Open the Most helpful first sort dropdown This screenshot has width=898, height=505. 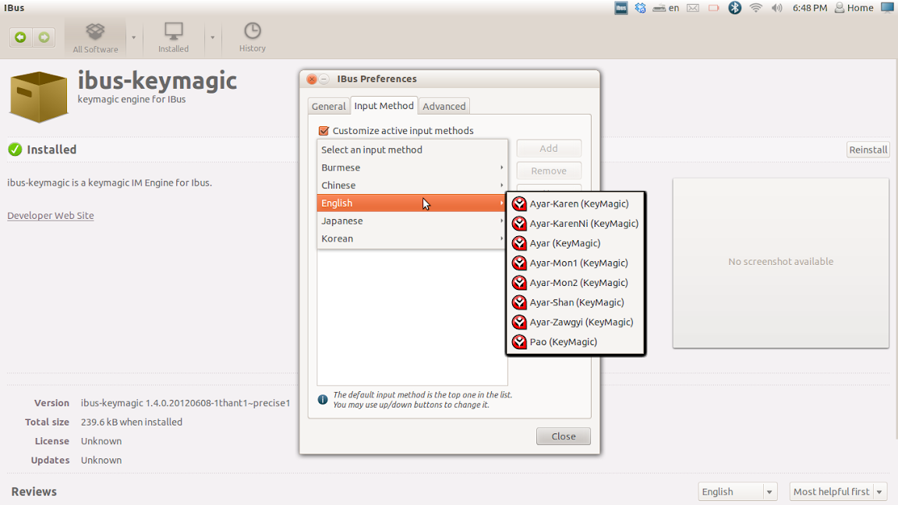[839, 491]
